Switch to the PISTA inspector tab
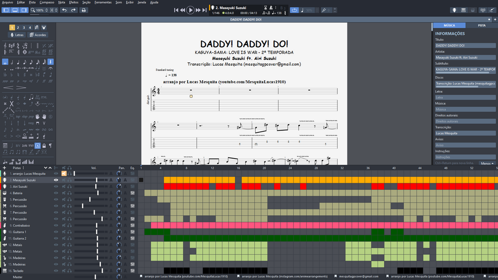Screen dimensions: 498x280 tap(482, 25)
